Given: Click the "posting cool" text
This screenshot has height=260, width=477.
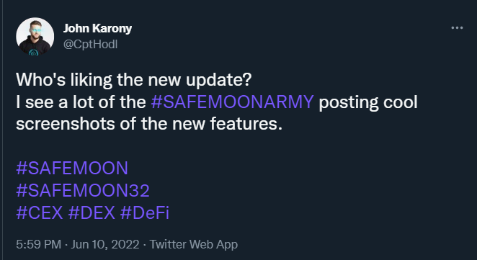Looking at the screenshot, I should click(x=368, y=102).
